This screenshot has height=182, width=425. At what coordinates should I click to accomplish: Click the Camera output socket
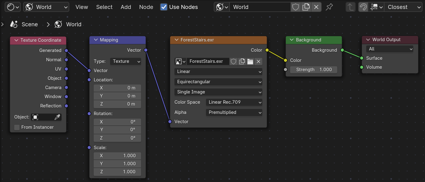click(x=66, y=88)
